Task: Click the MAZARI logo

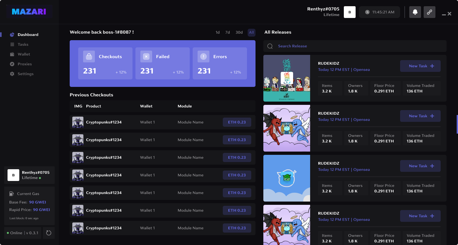Action: [29, 12]
